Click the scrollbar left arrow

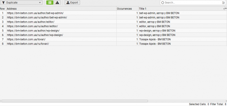[0, 101]
